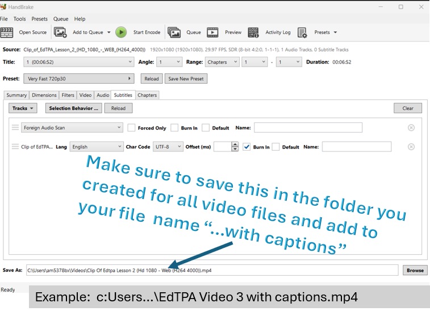The image size is (430, 311).
Task: Enable Forced Only for Foreign Audio Scan
Action: pyautogui.click(x=131, y=128)
